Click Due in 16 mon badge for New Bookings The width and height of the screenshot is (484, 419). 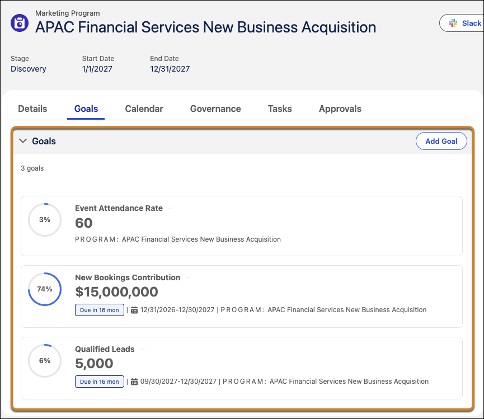click(100, 310)
